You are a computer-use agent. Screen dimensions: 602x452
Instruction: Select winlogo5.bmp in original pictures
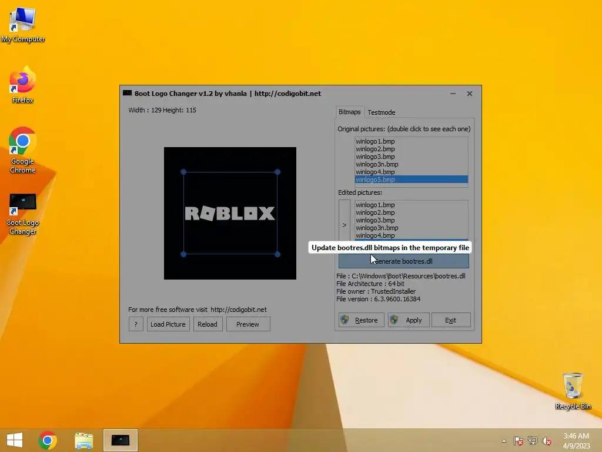(x=411, y=180)
